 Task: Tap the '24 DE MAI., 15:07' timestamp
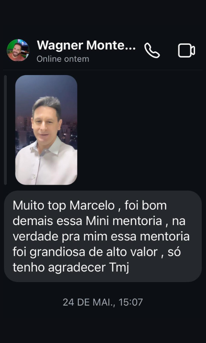click(103, 302)
